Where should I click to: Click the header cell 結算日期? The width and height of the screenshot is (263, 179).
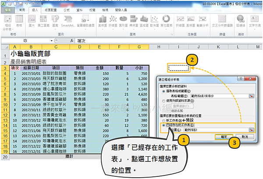coord(31,68)
